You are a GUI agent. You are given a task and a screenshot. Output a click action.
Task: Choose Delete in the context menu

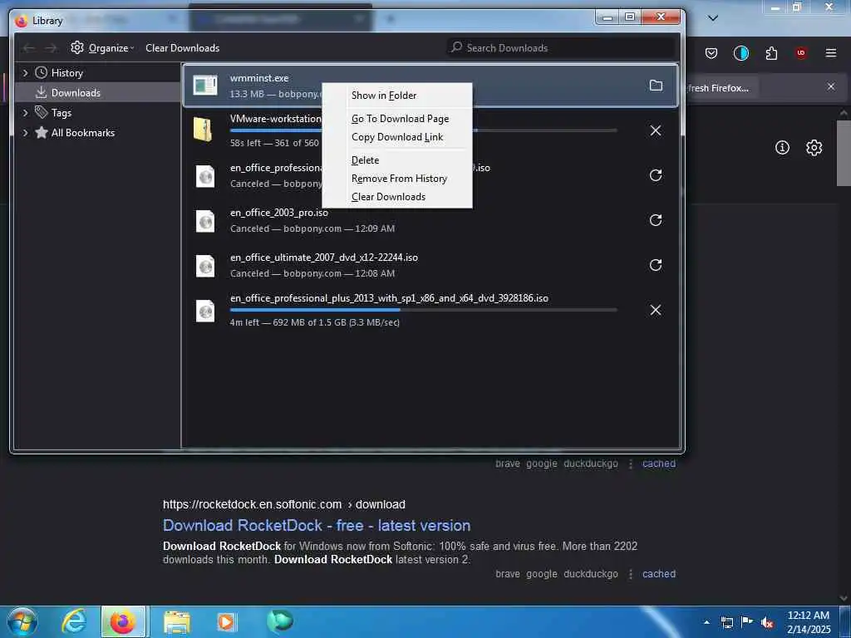(x=397, y=160)
